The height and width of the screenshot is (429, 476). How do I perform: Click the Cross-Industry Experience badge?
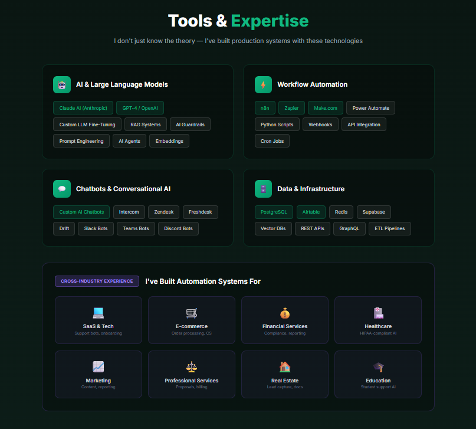coord(97,281)
